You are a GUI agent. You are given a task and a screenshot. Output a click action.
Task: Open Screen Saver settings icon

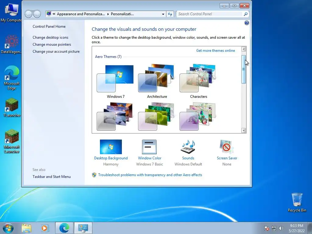pos(227,147)
